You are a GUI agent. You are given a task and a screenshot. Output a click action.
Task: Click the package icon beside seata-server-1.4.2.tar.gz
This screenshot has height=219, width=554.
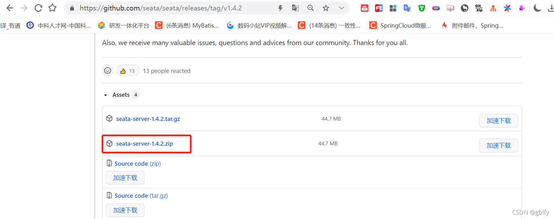pos(110,118)
